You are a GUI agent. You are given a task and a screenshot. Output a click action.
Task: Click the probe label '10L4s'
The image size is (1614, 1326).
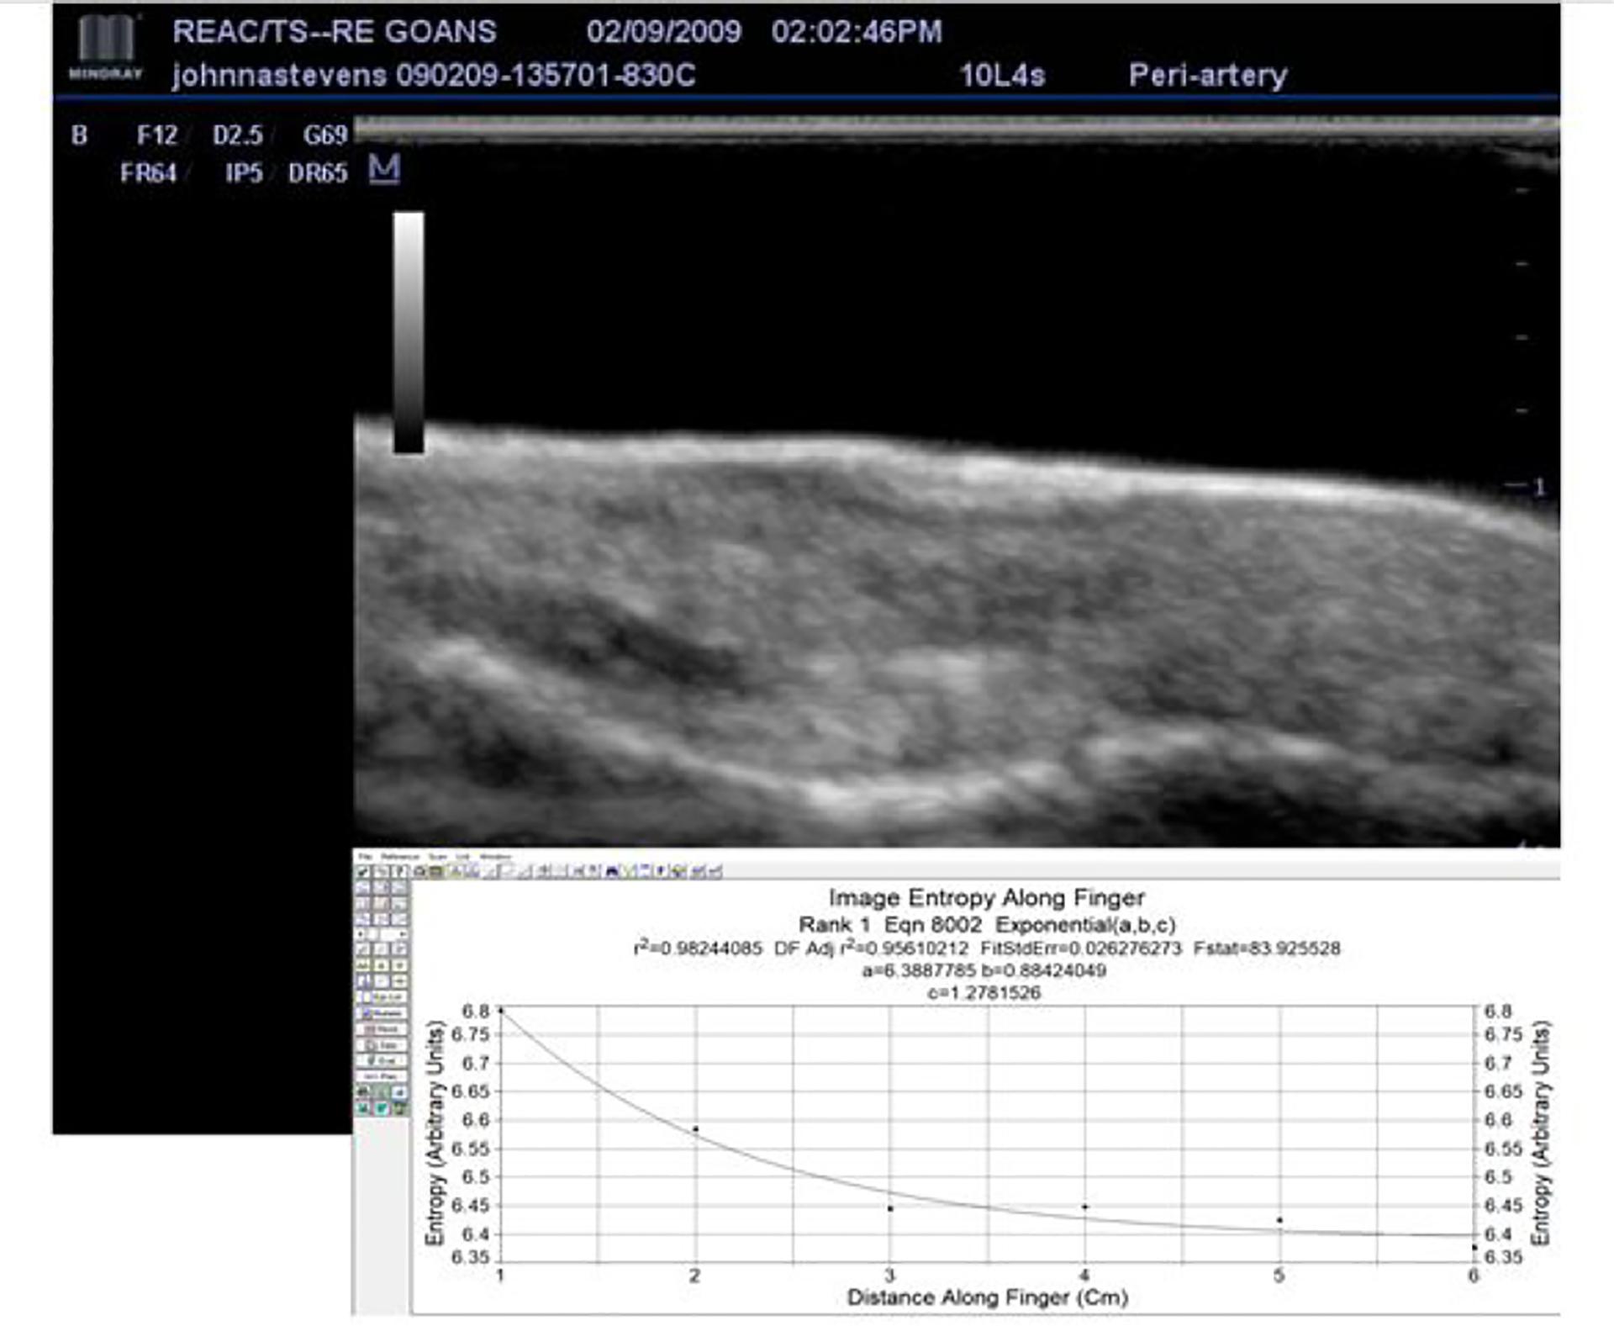[1002, 76]
